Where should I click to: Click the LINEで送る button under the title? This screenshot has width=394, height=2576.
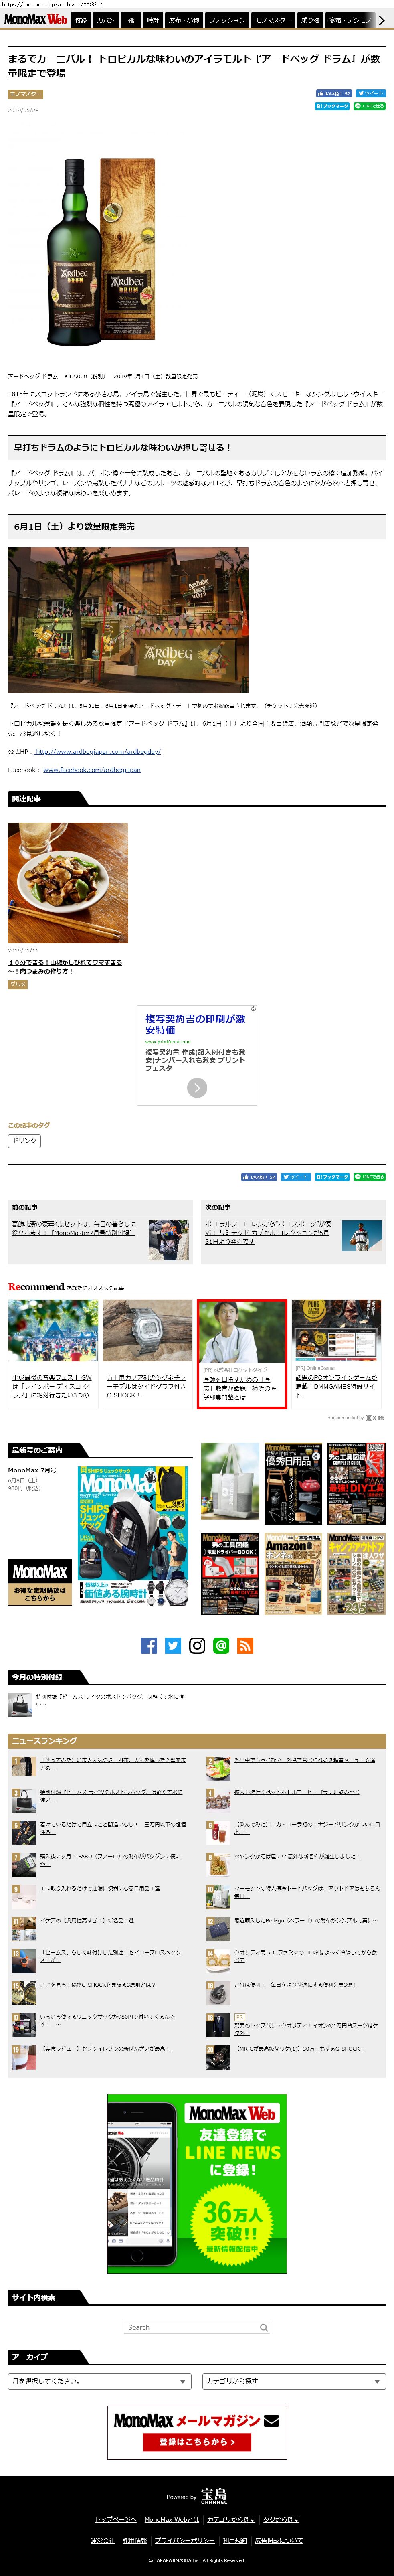tap(369, 106)
